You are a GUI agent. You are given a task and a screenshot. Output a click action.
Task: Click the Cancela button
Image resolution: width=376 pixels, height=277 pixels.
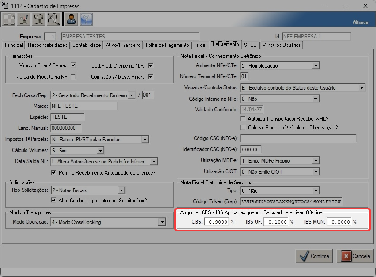point(355,256)
